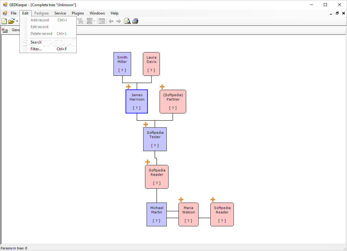This screenshot has height=251, width=347.
Task: Click the Print icon
Action: [135, 21]
